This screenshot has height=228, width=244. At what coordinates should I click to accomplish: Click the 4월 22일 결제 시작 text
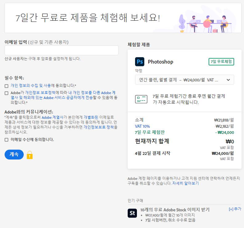pos(153,153)
